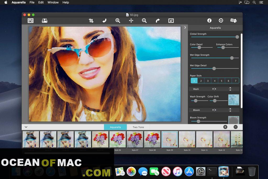
Task: Apply the Style 12 preset thumbnail
Action: (222, 139)
